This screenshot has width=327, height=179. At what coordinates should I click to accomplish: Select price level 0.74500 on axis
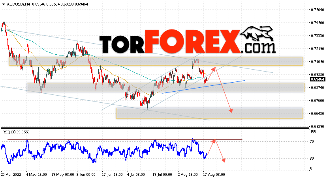(x=318, y=23)
